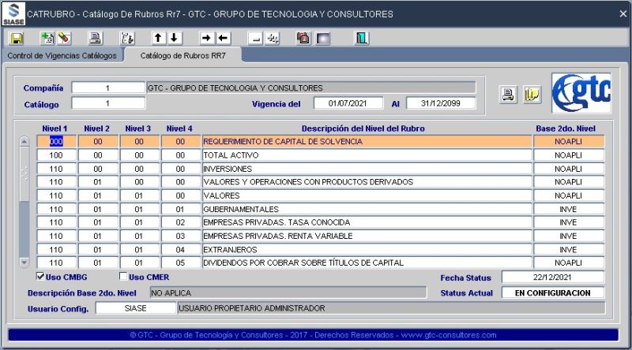632x350 pixels.
Task: Uncheck the Uso CMBG checkbox
Action: (x=41, y=277)
